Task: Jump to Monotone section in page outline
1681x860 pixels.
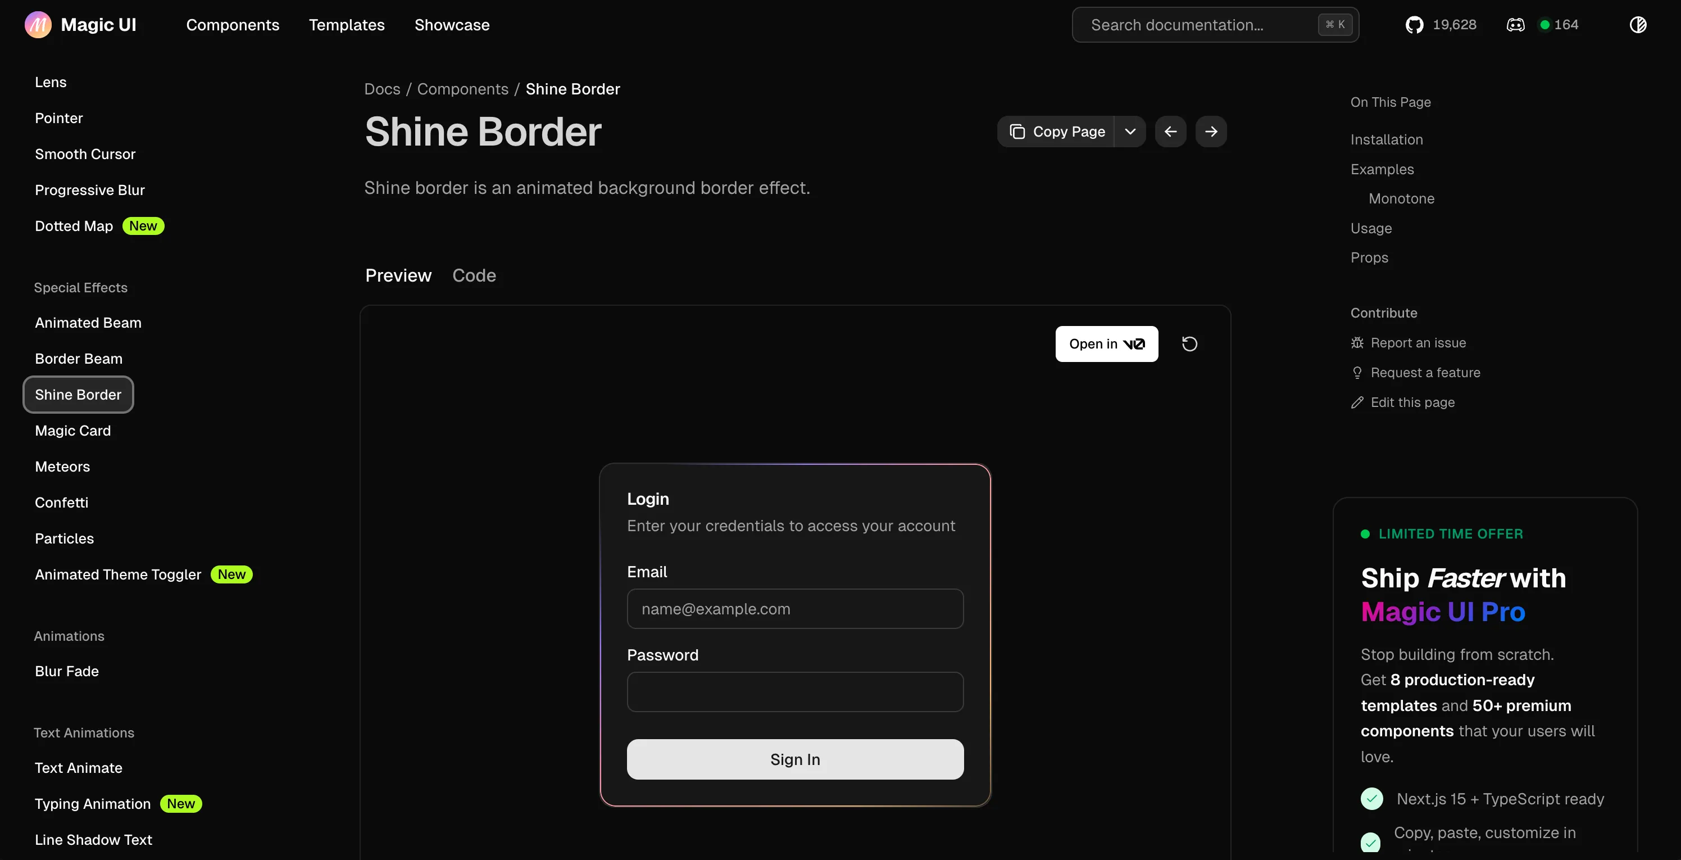Action: [x=1401, y=198]
